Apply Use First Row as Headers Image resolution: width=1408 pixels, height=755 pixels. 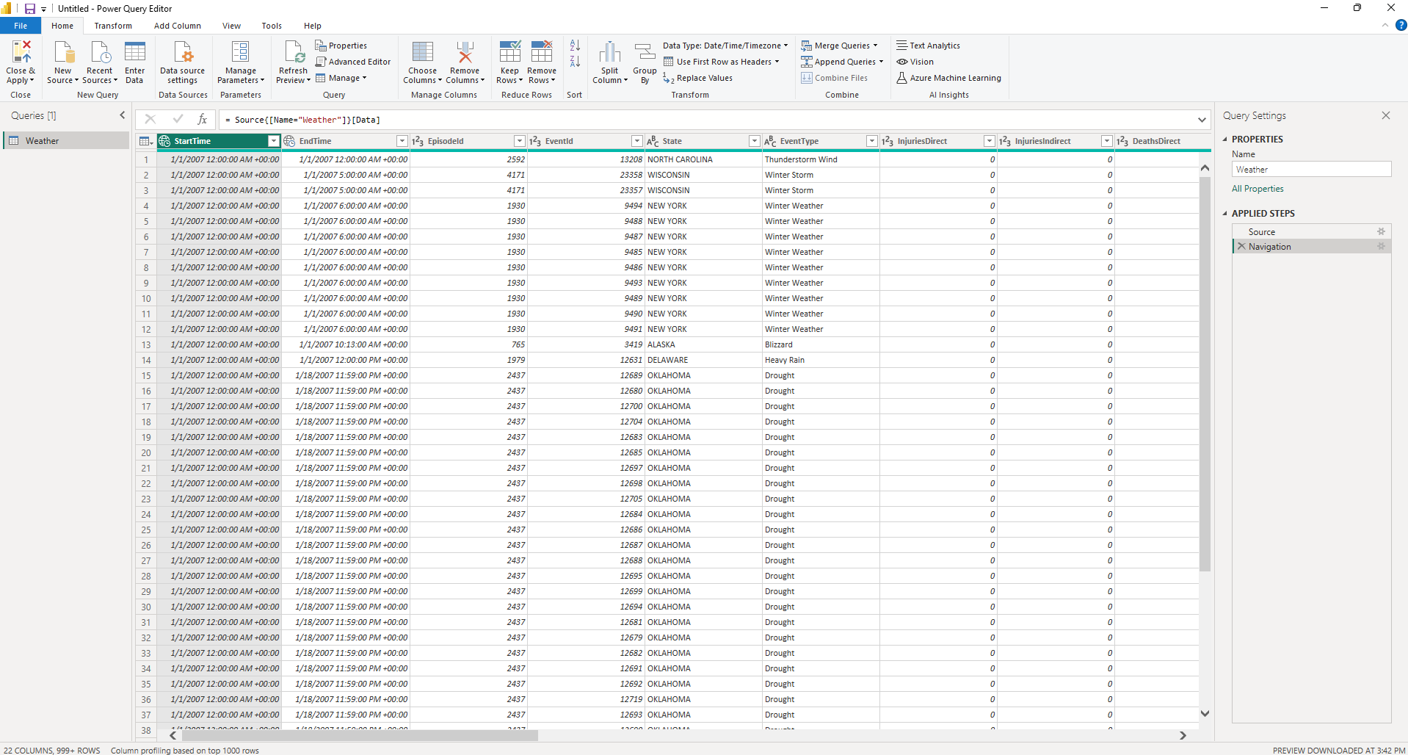point(722,62)
